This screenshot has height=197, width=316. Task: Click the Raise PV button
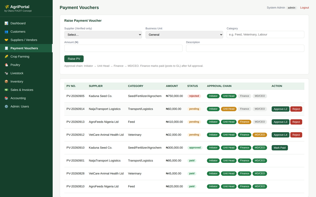pyautogui.click(x=74, y=59)
